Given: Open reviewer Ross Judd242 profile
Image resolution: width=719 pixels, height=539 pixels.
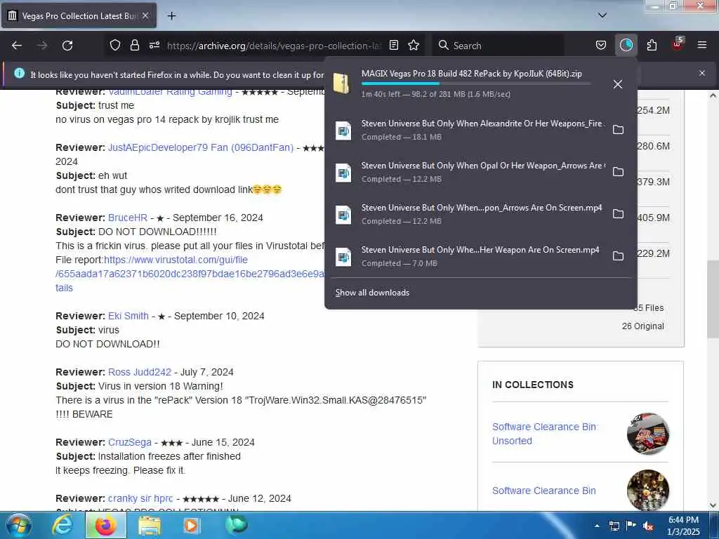Looking at the screenshot, I should [x=140, y=372].
